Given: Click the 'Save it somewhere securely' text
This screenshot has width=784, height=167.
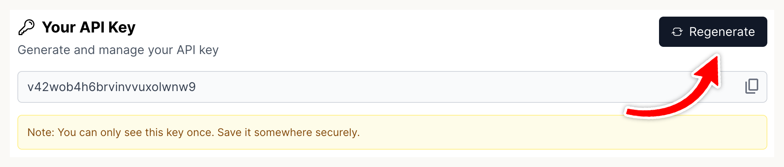Looking at the screenshot, I should point(288,133).
